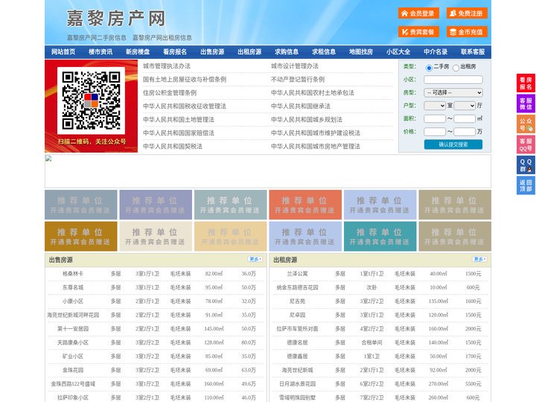Open the 出租房源 navigation item
This screenshot has width=536, height=402.
pyautogui.click(x=249, y=52)
